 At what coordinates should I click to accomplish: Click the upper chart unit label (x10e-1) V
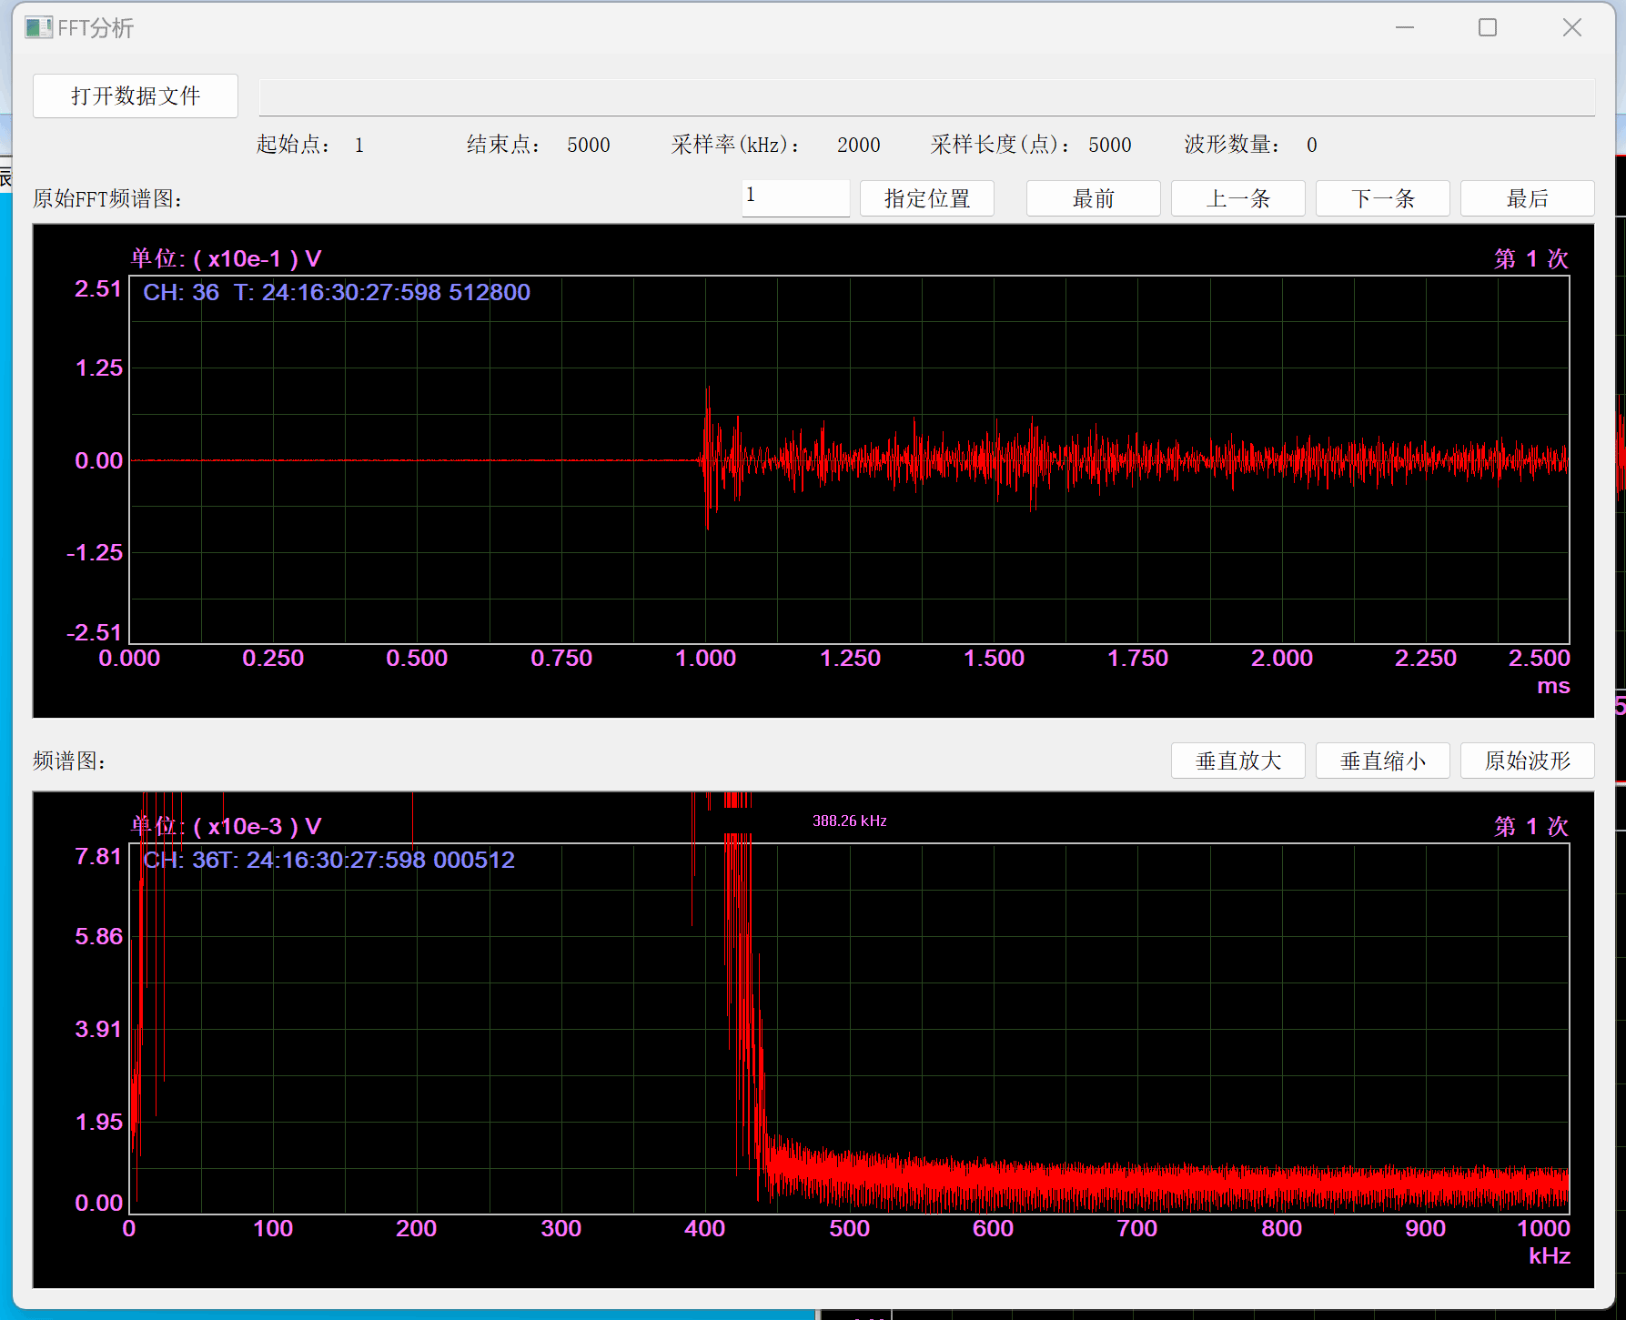pos(226,258)
